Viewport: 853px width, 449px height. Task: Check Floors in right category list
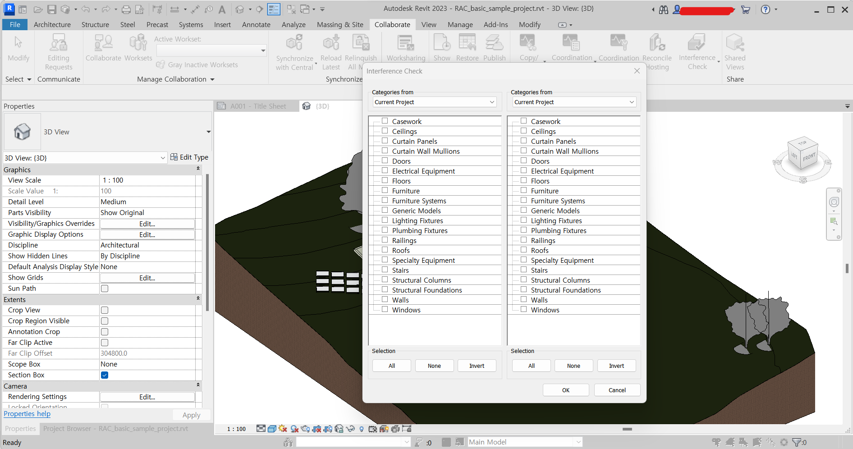point(524,180)
